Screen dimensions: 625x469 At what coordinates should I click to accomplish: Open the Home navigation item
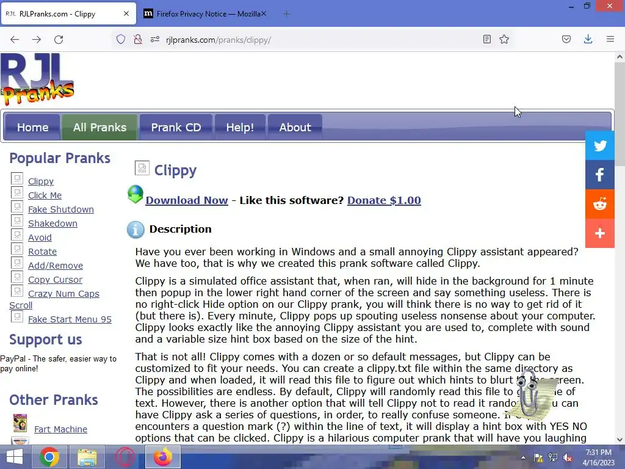point(33,127)
